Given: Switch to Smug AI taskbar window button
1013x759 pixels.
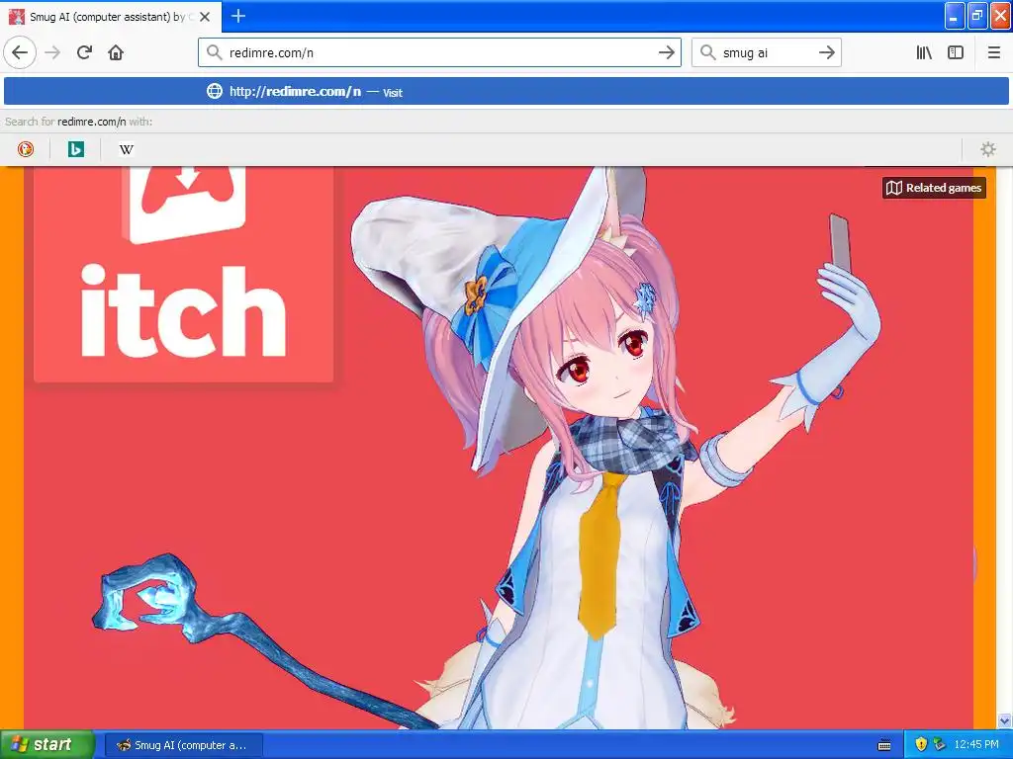Looking at the screenshot, I should 183,745.
